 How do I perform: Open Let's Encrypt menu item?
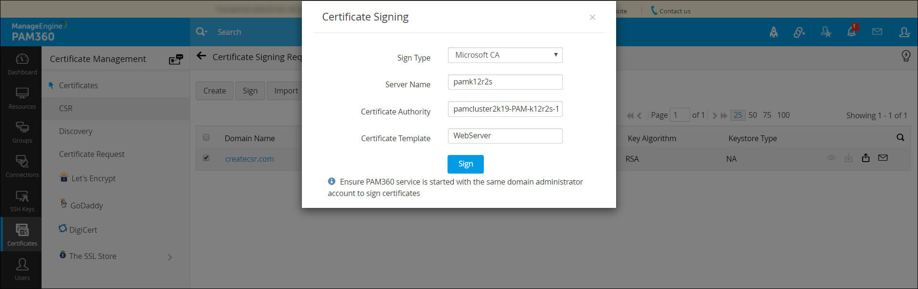tap(93, 178)
